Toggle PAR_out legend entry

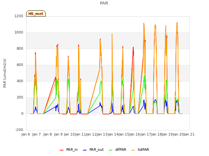click(x=93, y=149)
